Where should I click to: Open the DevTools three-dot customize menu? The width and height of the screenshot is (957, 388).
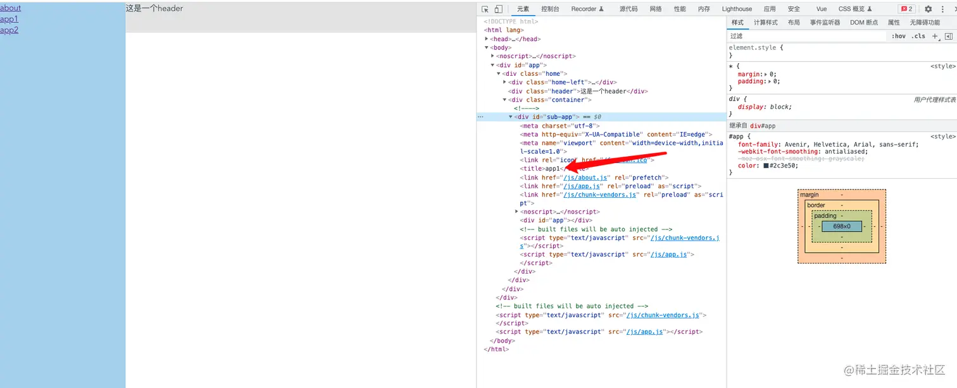click(942, 9)
